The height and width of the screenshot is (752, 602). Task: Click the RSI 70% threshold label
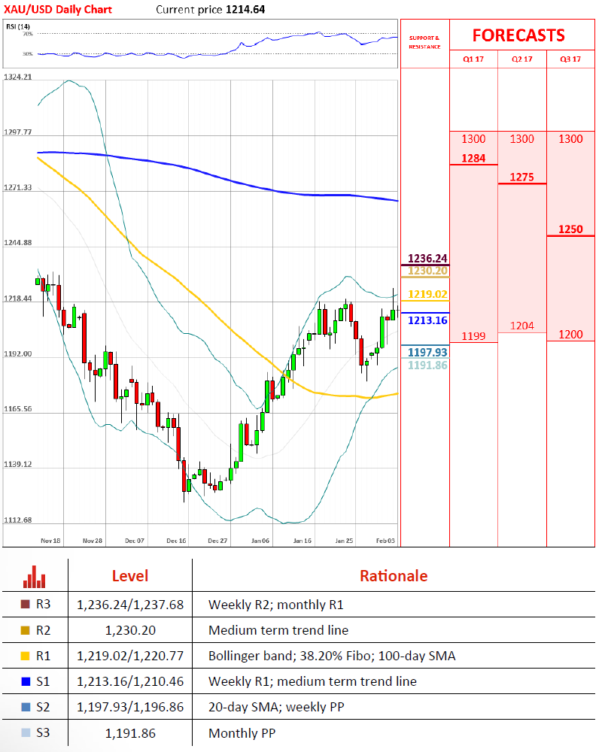point(28,34)
